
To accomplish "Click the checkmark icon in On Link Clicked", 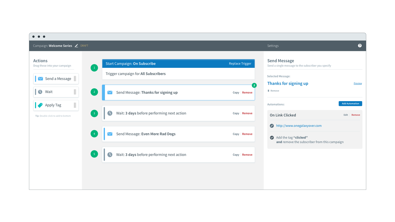I will 272,138.
